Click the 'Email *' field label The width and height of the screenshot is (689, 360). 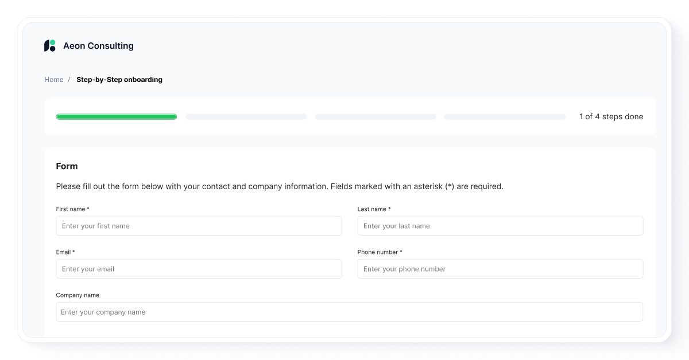65,252
